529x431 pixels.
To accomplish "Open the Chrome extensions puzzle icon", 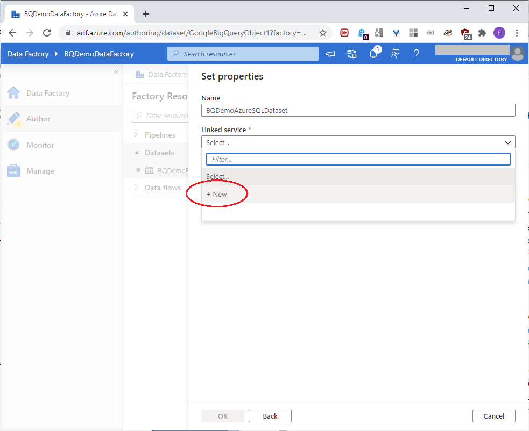I will point(482,33).
